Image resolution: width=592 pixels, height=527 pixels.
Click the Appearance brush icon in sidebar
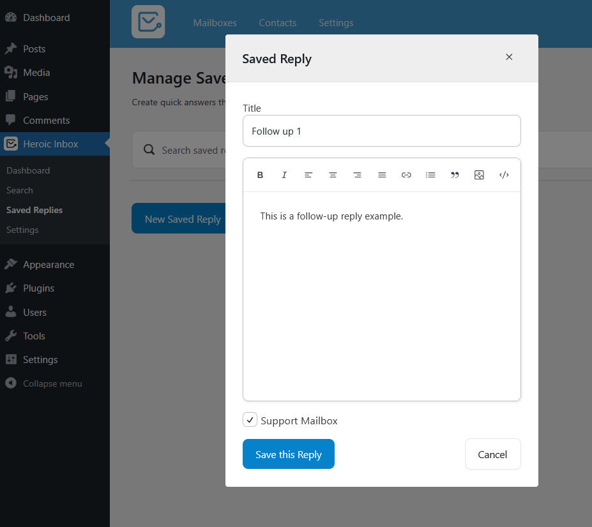tap(11, 264)
